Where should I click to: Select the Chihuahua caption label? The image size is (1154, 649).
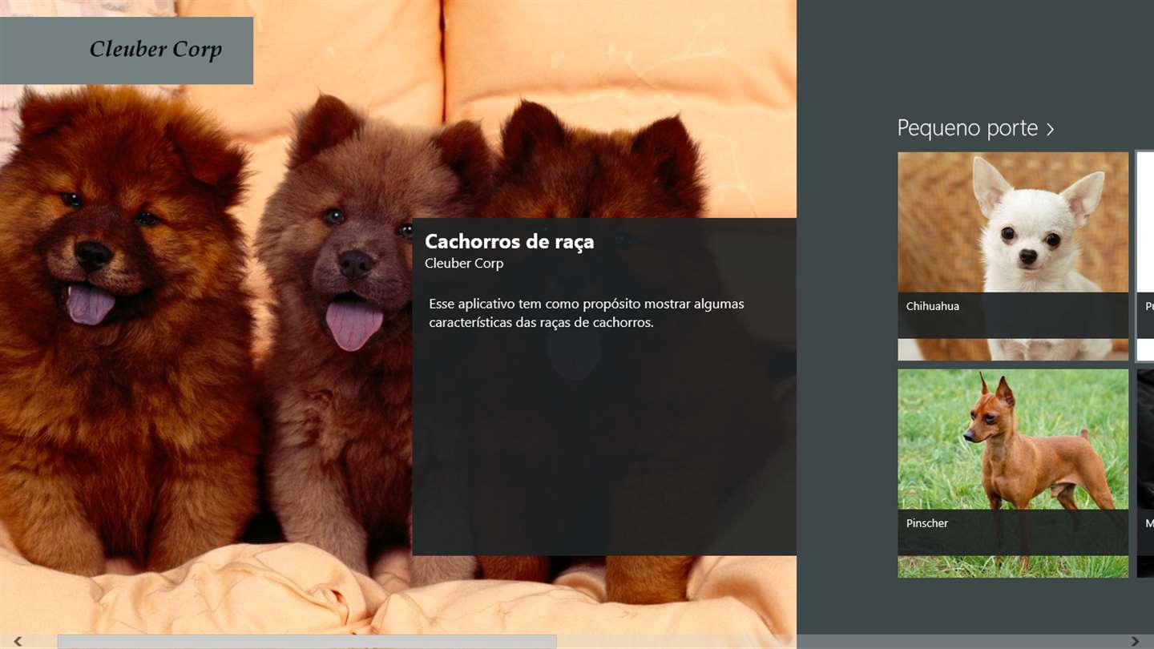933,306
